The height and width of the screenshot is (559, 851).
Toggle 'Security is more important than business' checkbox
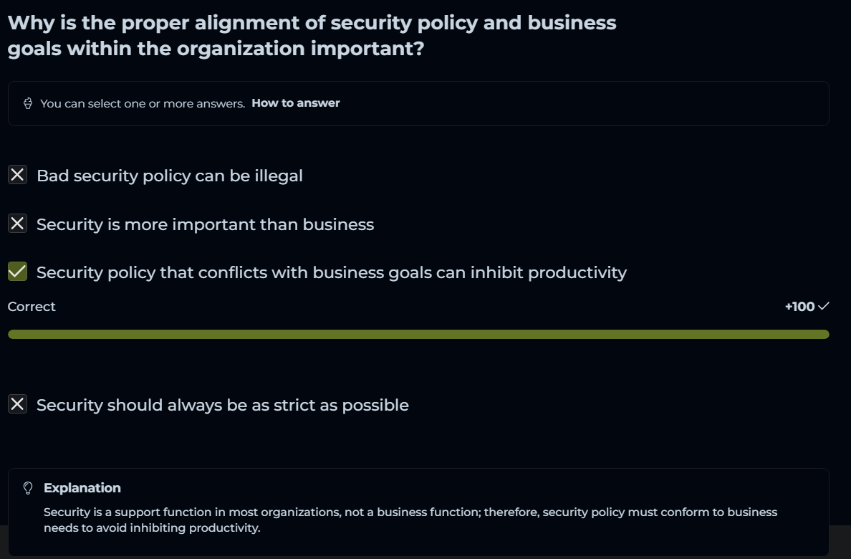[18, 224]
